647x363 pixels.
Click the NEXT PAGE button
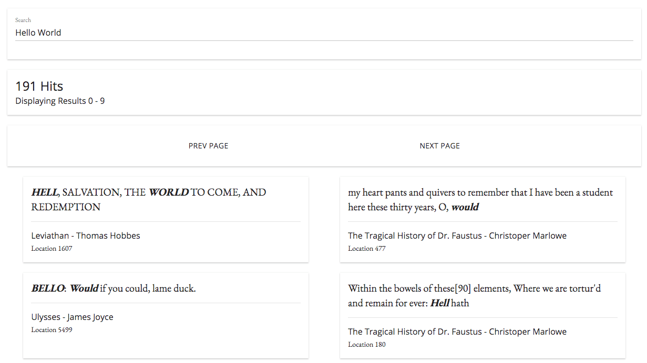click(x=439, y=145)
